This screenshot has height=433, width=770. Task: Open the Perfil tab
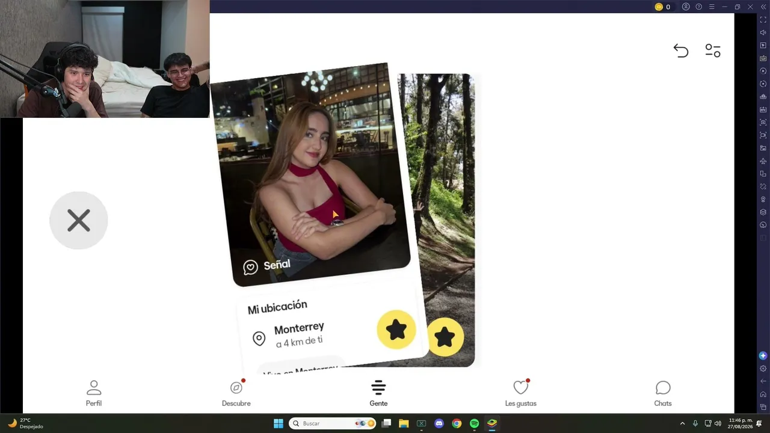coord(94,393)
